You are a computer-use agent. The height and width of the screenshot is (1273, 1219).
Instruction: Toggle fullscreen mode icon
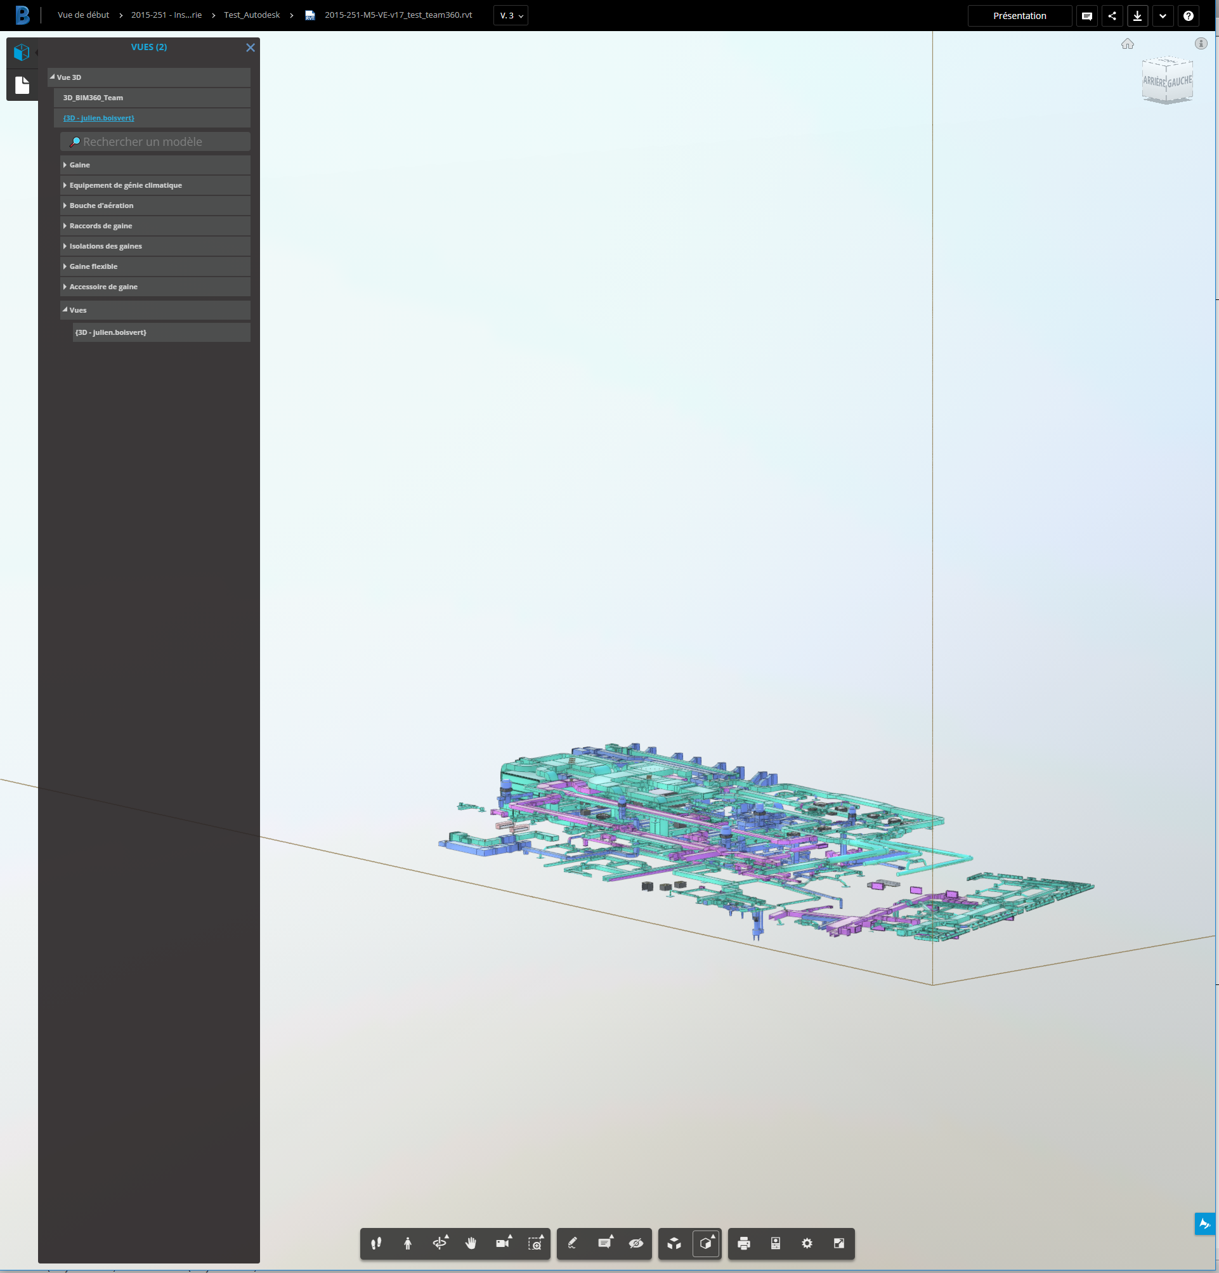point(839,1243)
